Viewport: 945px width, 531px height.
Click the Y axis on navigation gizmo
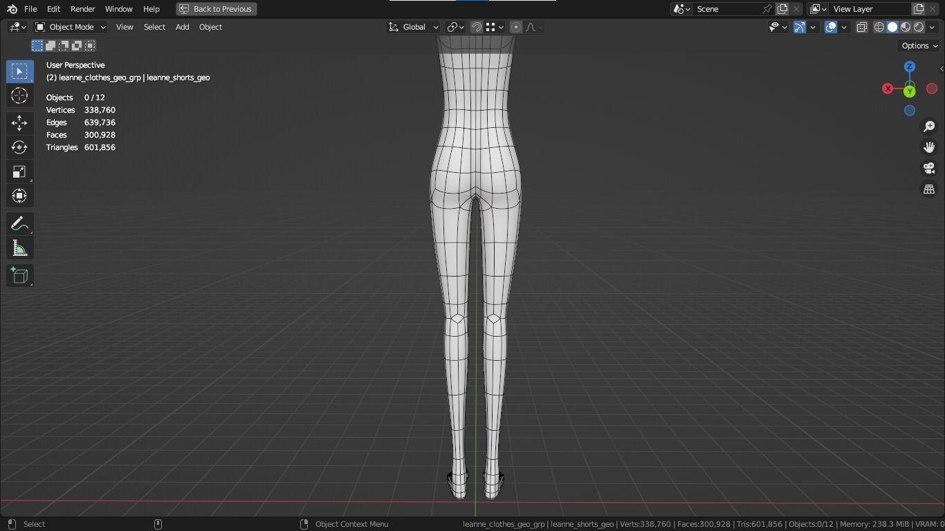tap(910, 91)
